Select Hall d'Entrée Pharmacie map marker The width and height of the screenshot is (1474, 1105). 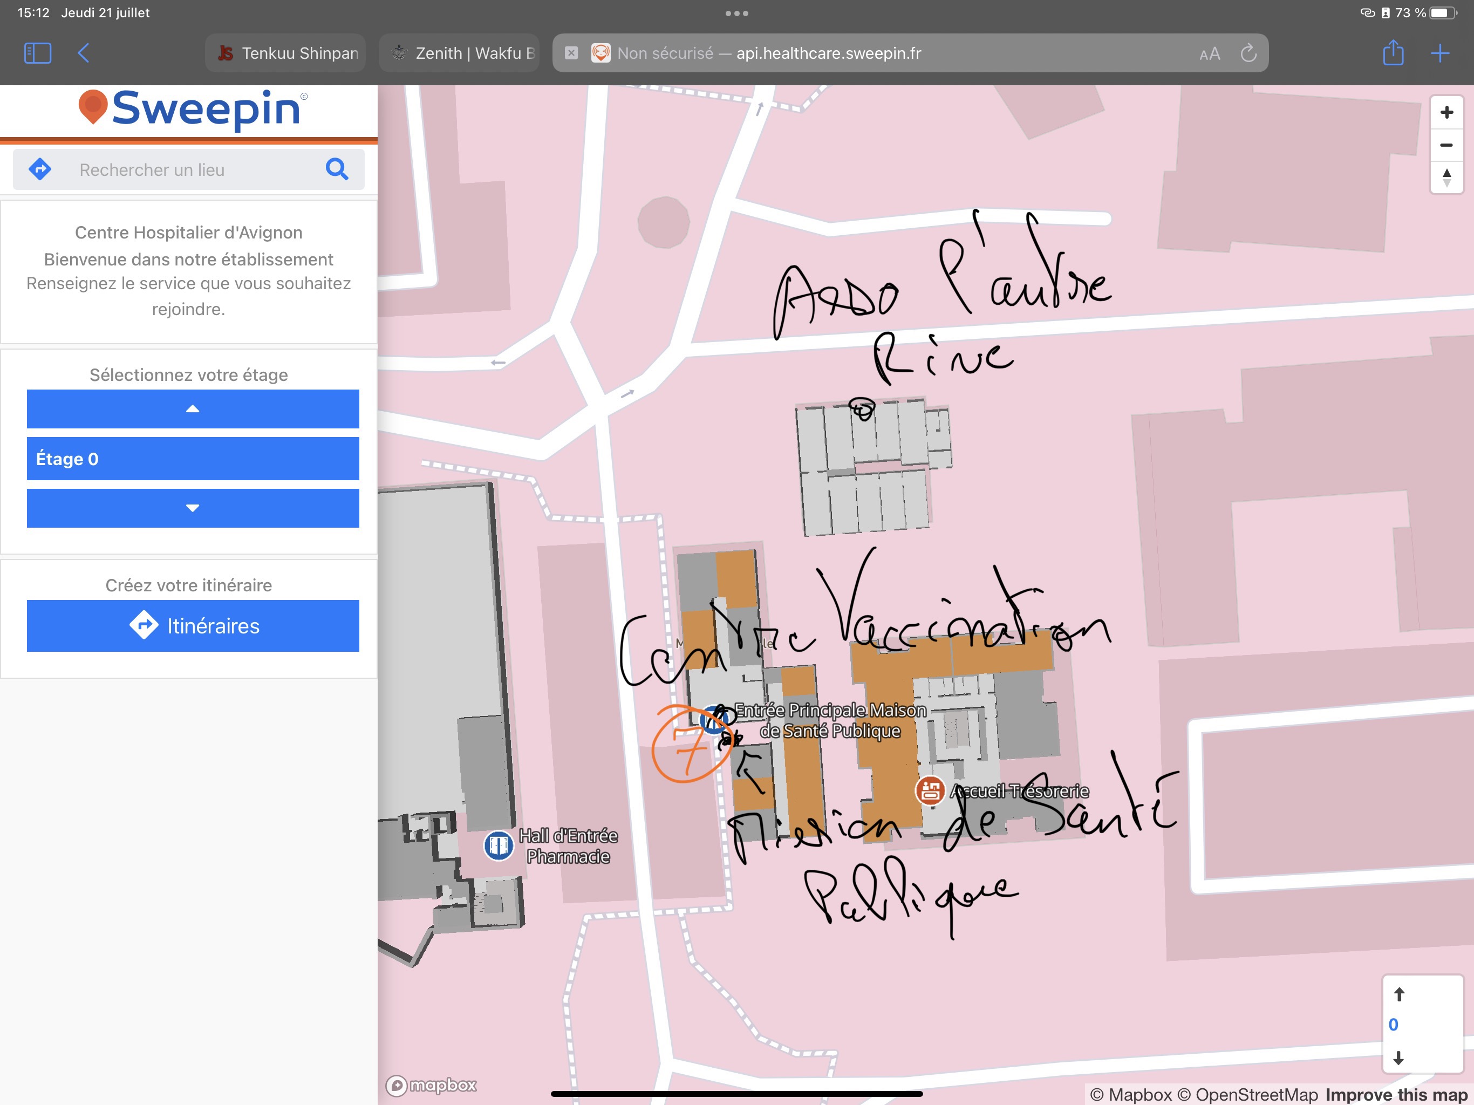pos(499,845)
